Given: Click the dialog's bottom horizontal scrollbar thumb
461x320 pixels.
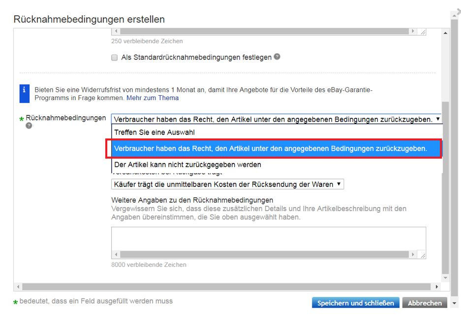Looking at the screenshot, I should coord(226,287).
